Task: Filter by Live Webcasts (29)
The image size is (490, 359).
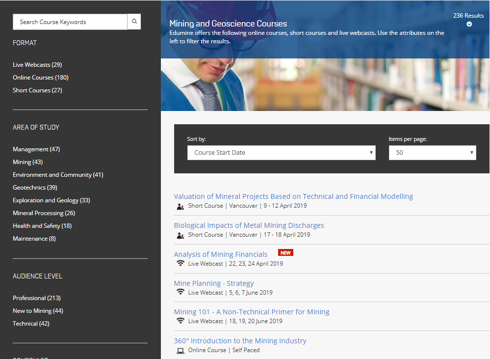Action: [x=37, y=65]
